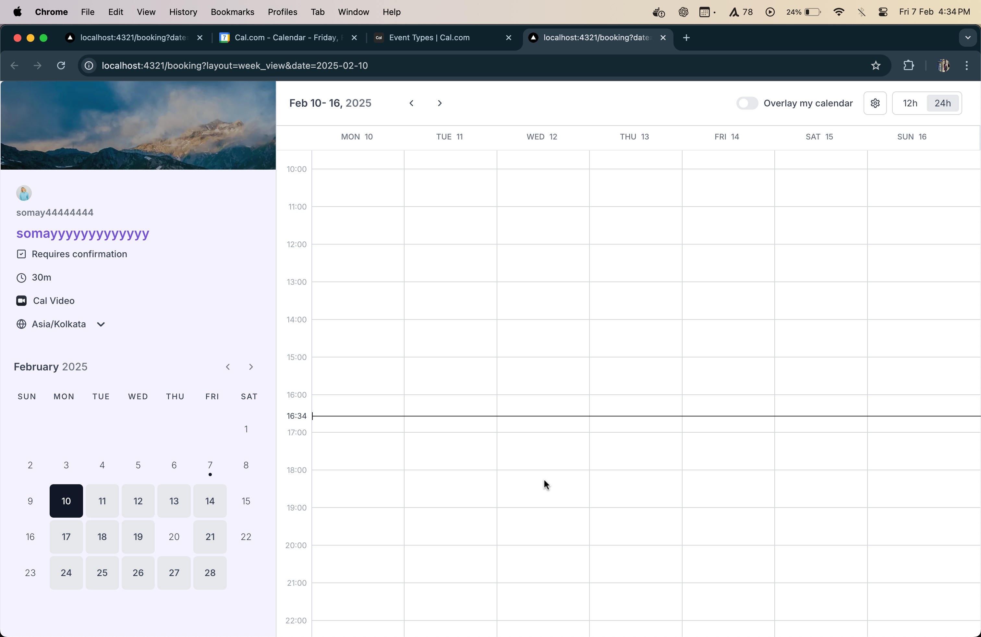Viewport: 981px width, 637px height.
Task: Click the 16:34 current time label
Action: click(x=297, y=416)
